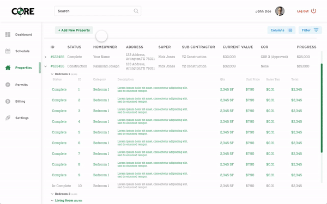
Task: Click the Complete status of item 1
Action: (x=59, y=90)
